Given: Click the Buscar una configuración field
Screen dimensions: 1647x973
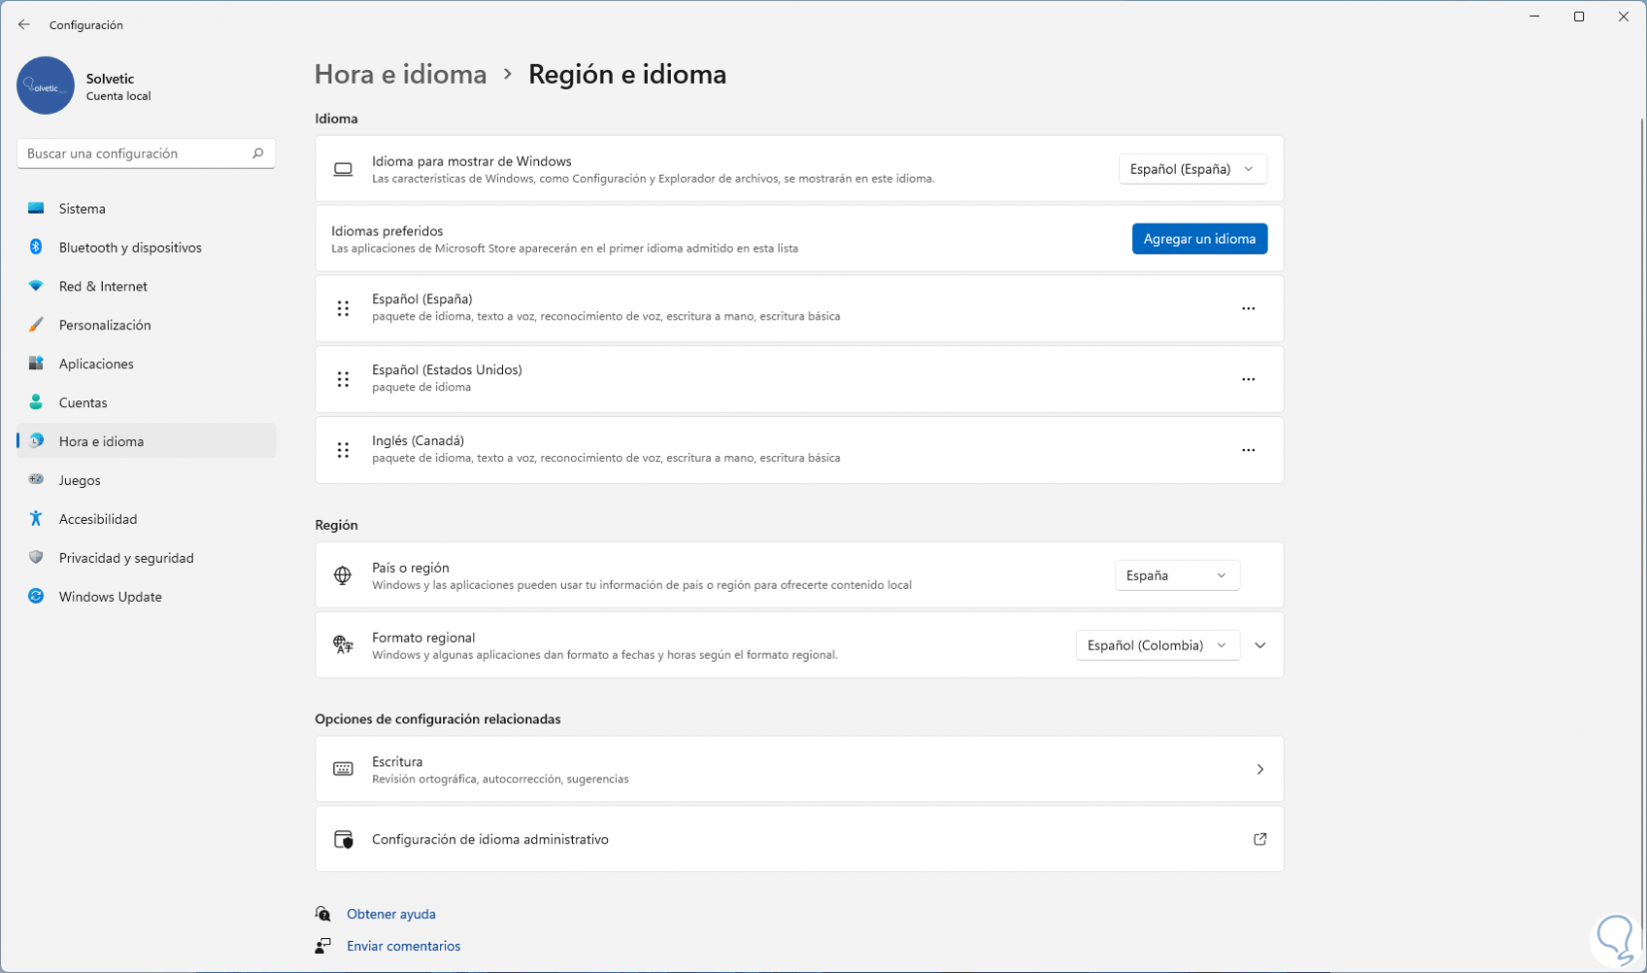Looking at the screenshot, I should coord(135,154).
